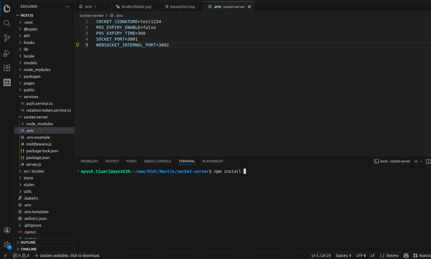Open middleware.js file

(39, 144)
